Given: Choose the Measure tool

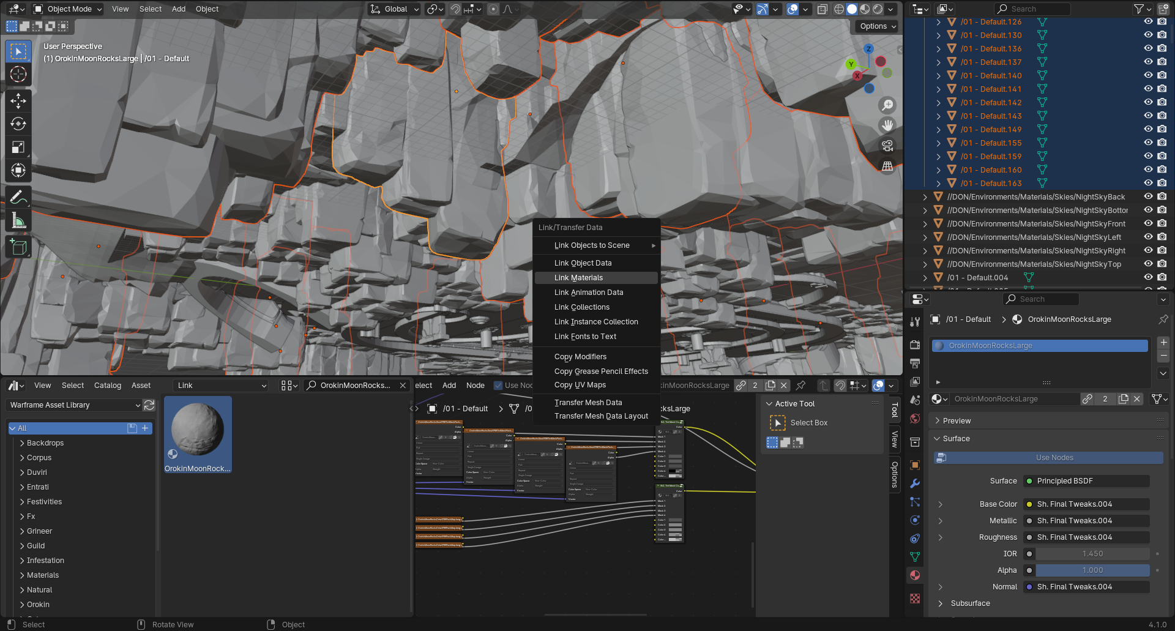Looking at the screenshot, I should pyautogui.click(x=18, y=220).
